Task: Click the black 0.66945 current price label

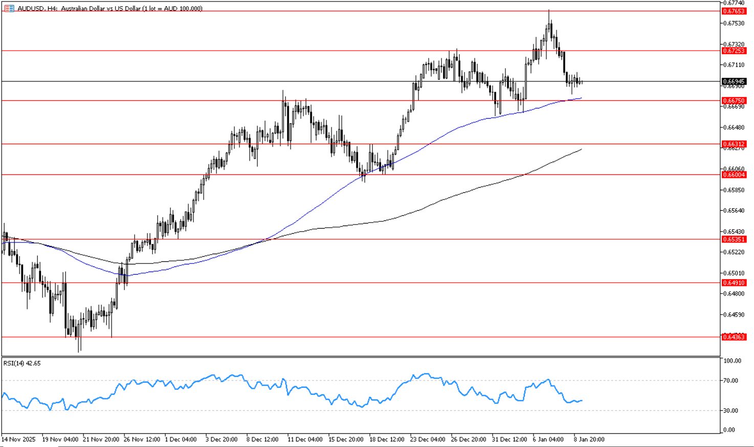Action: pyautogui.click(x=734, y=81)
